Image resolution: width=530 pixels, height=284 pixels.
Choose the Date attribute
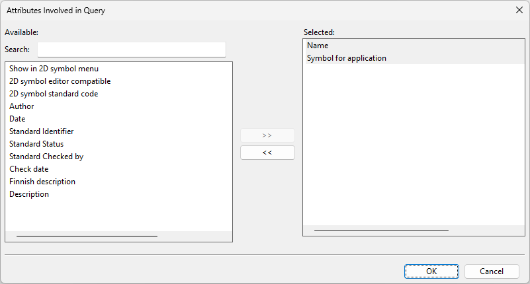(x=17, y=119)
